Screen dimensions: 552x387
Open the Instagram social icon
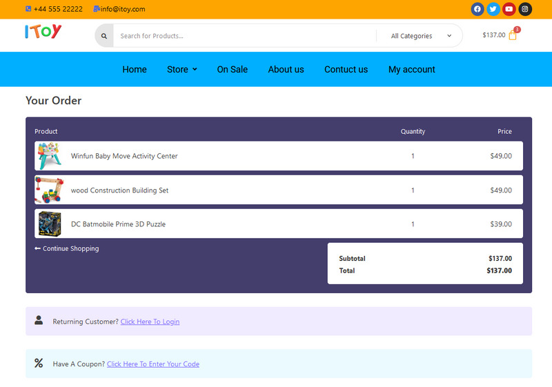coord(525,9)
